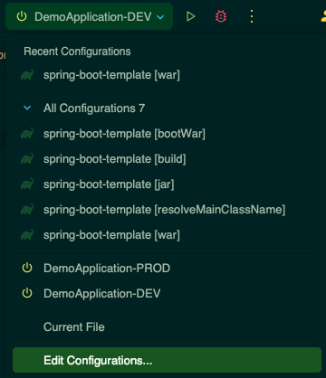Click the power icon beside DemoApplication-PROD

pos(27,268)
